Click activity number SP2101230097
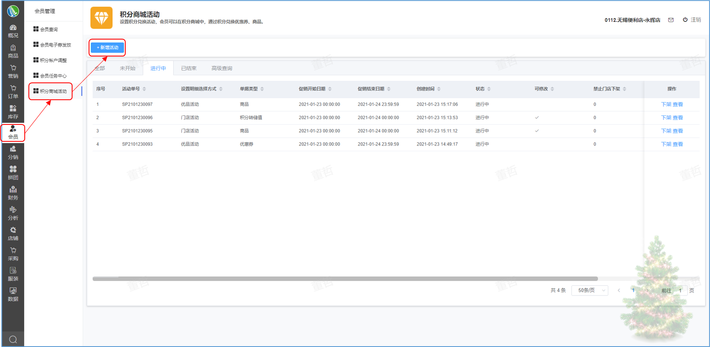Viewport: 710px width, 347px height. [x=137, y=104]
